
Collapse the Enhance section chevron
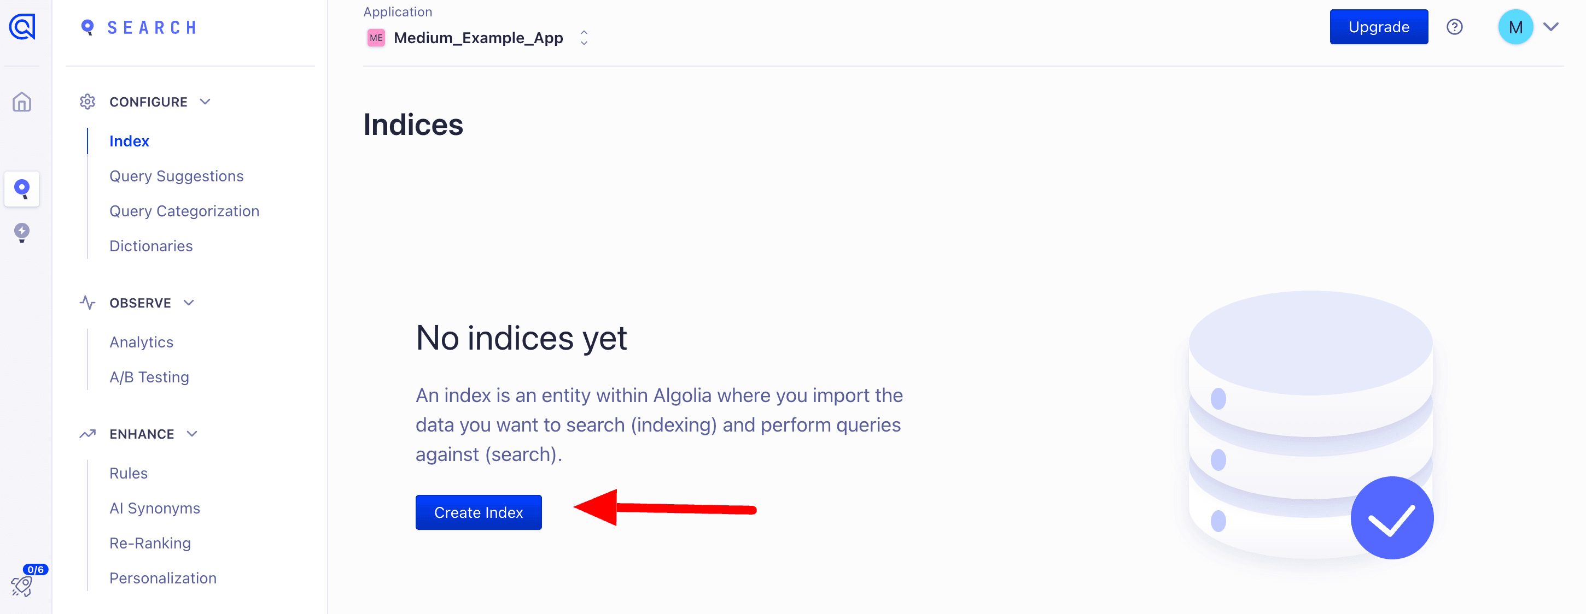pyautogui.click(x=192, y=434)
